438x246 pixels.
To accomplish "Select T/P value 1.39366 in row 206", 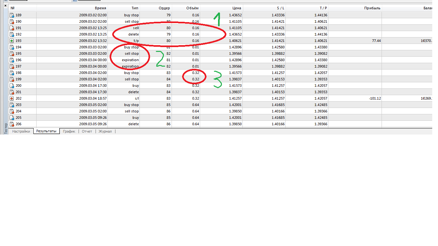I will pos(321,124).
